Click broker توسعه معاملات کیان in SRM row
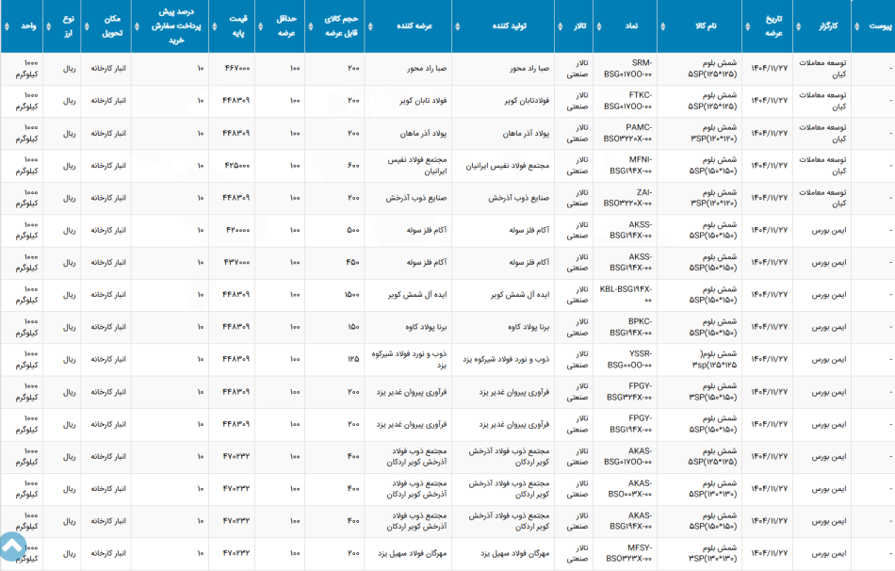Viewport: 895px width, 571px height. coord(822,69)
